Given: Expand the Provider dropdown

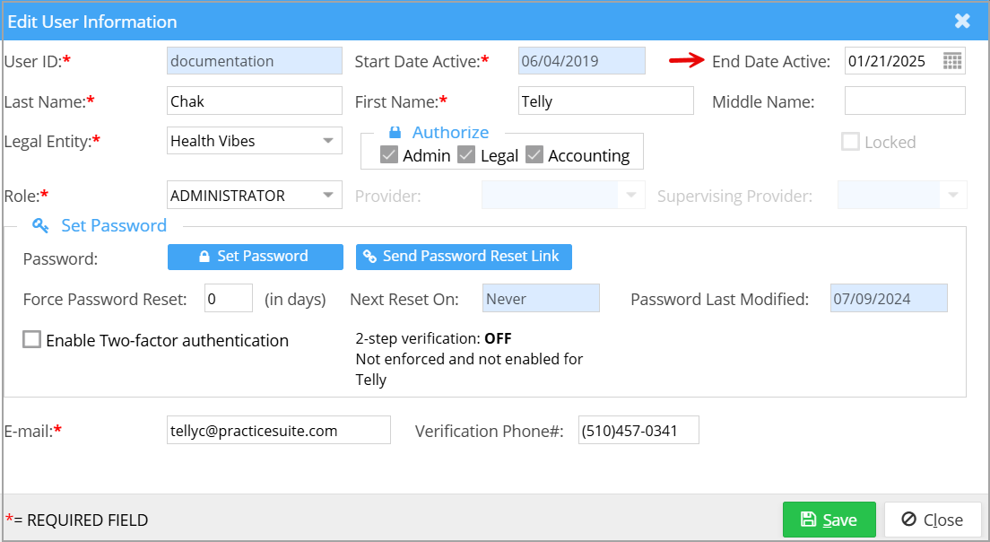Looking at the screenshot, I should [x=631, y=195].
